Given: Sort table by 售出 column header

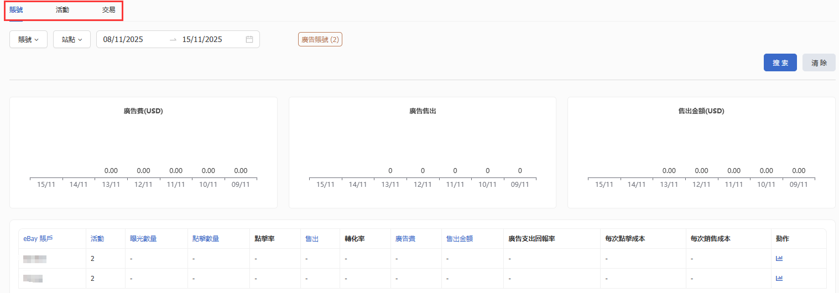Looking at the screenshot, I should (x=312, y=239).
